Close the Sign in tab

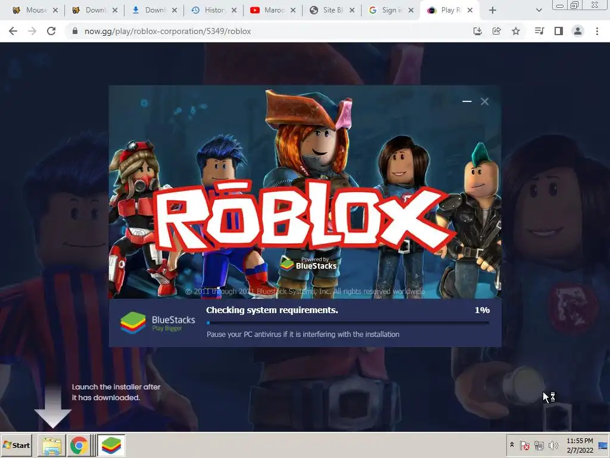pyautogui.click(x=411, y=11)
